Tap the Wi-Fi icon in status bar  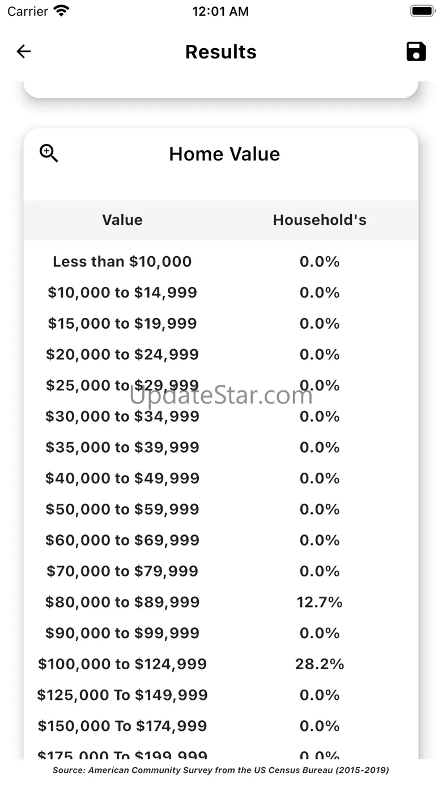[61, 11]
